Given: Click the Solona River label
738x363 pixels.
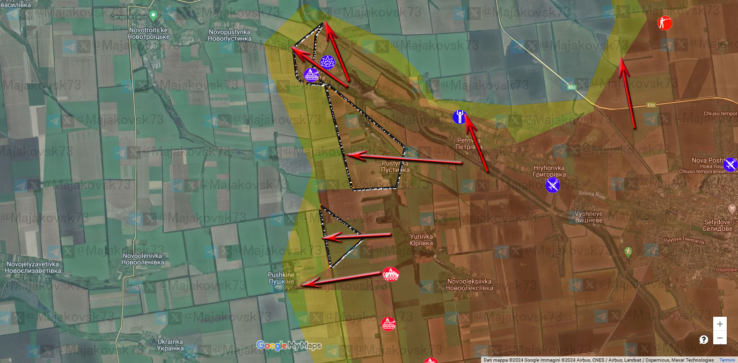Looking at the screenshot, I should click(x=592, y=195).
